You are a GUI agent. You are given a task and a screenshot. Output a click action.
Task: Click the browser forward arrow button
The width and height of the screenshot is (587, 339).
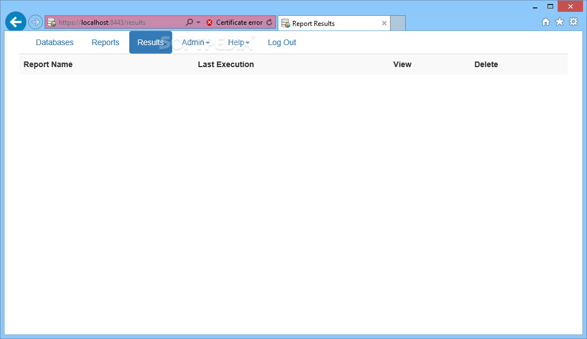[x=35, y=22]
